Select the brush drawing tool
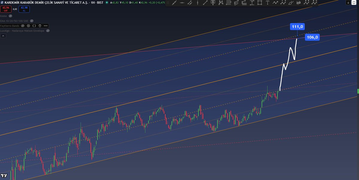This screenshot has width=359, height=180. (x=291, y=2)
